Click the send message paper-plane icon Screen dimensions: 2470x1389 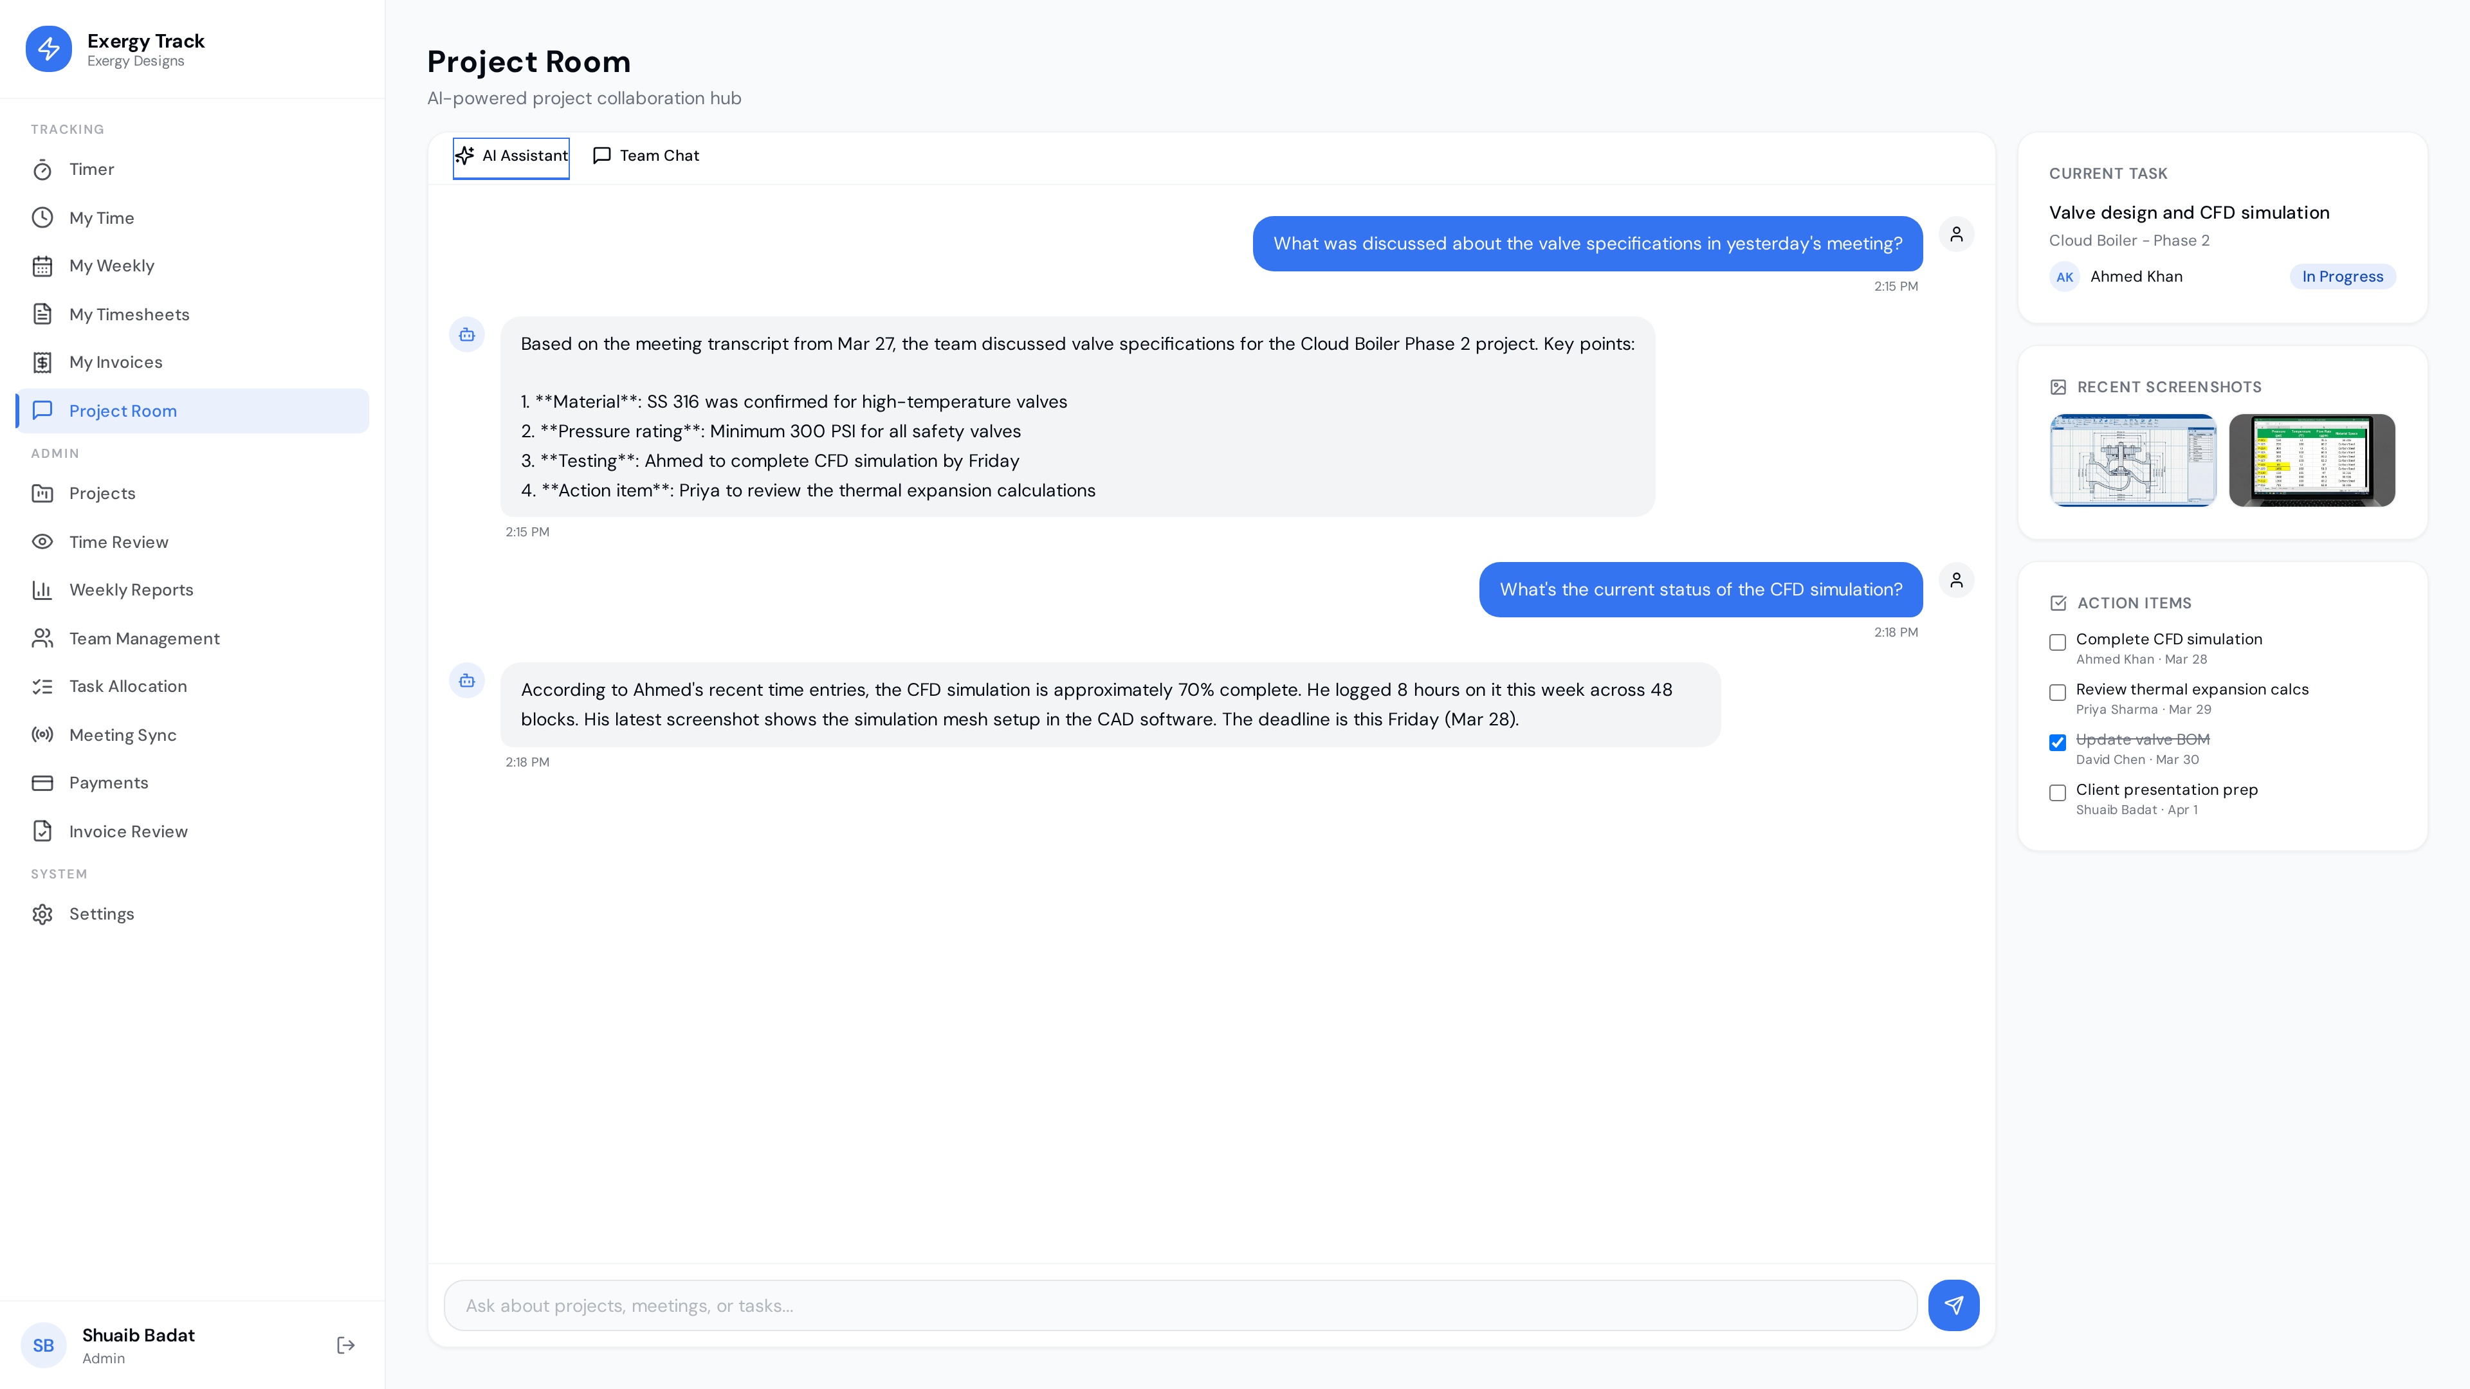[1953, 1305]
